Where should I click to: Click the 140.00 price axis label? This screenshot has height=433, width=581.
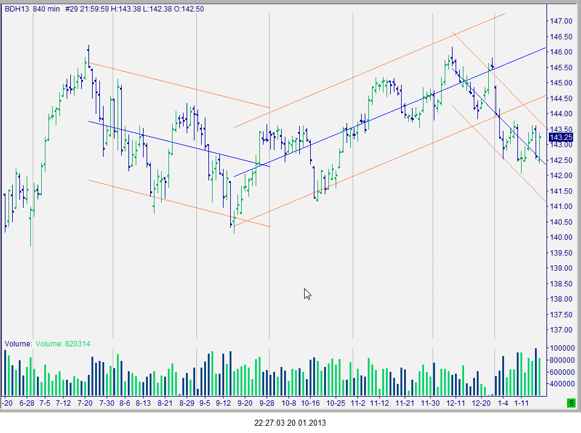click(x=561, y=237)
